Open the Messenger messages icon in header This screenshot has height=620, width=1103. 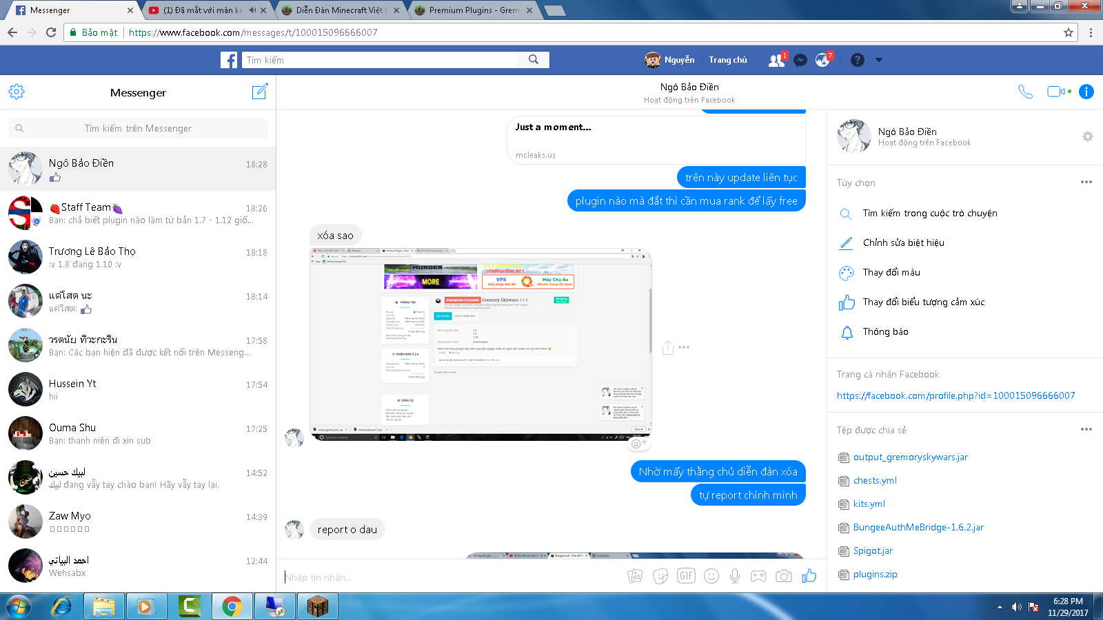coord(800,60)
